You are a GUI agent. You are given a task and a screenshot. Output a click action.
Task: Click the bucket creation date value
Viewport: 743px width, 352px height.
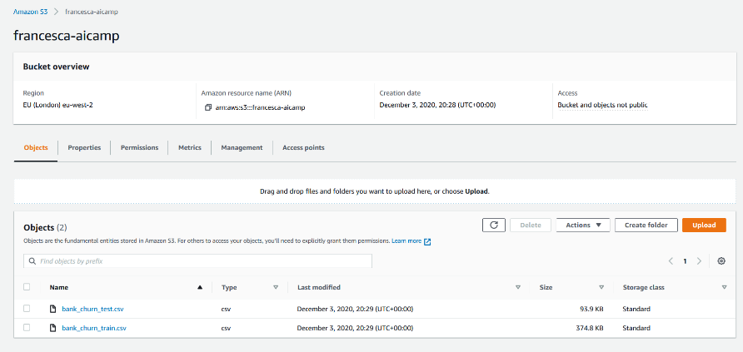[437, 105]
